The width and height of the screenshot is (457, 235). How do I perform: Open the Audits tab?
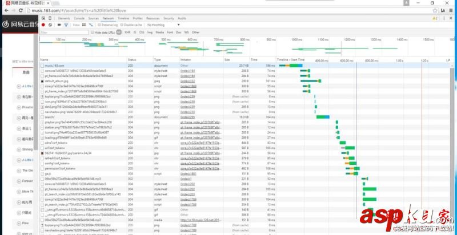point(182,18)
